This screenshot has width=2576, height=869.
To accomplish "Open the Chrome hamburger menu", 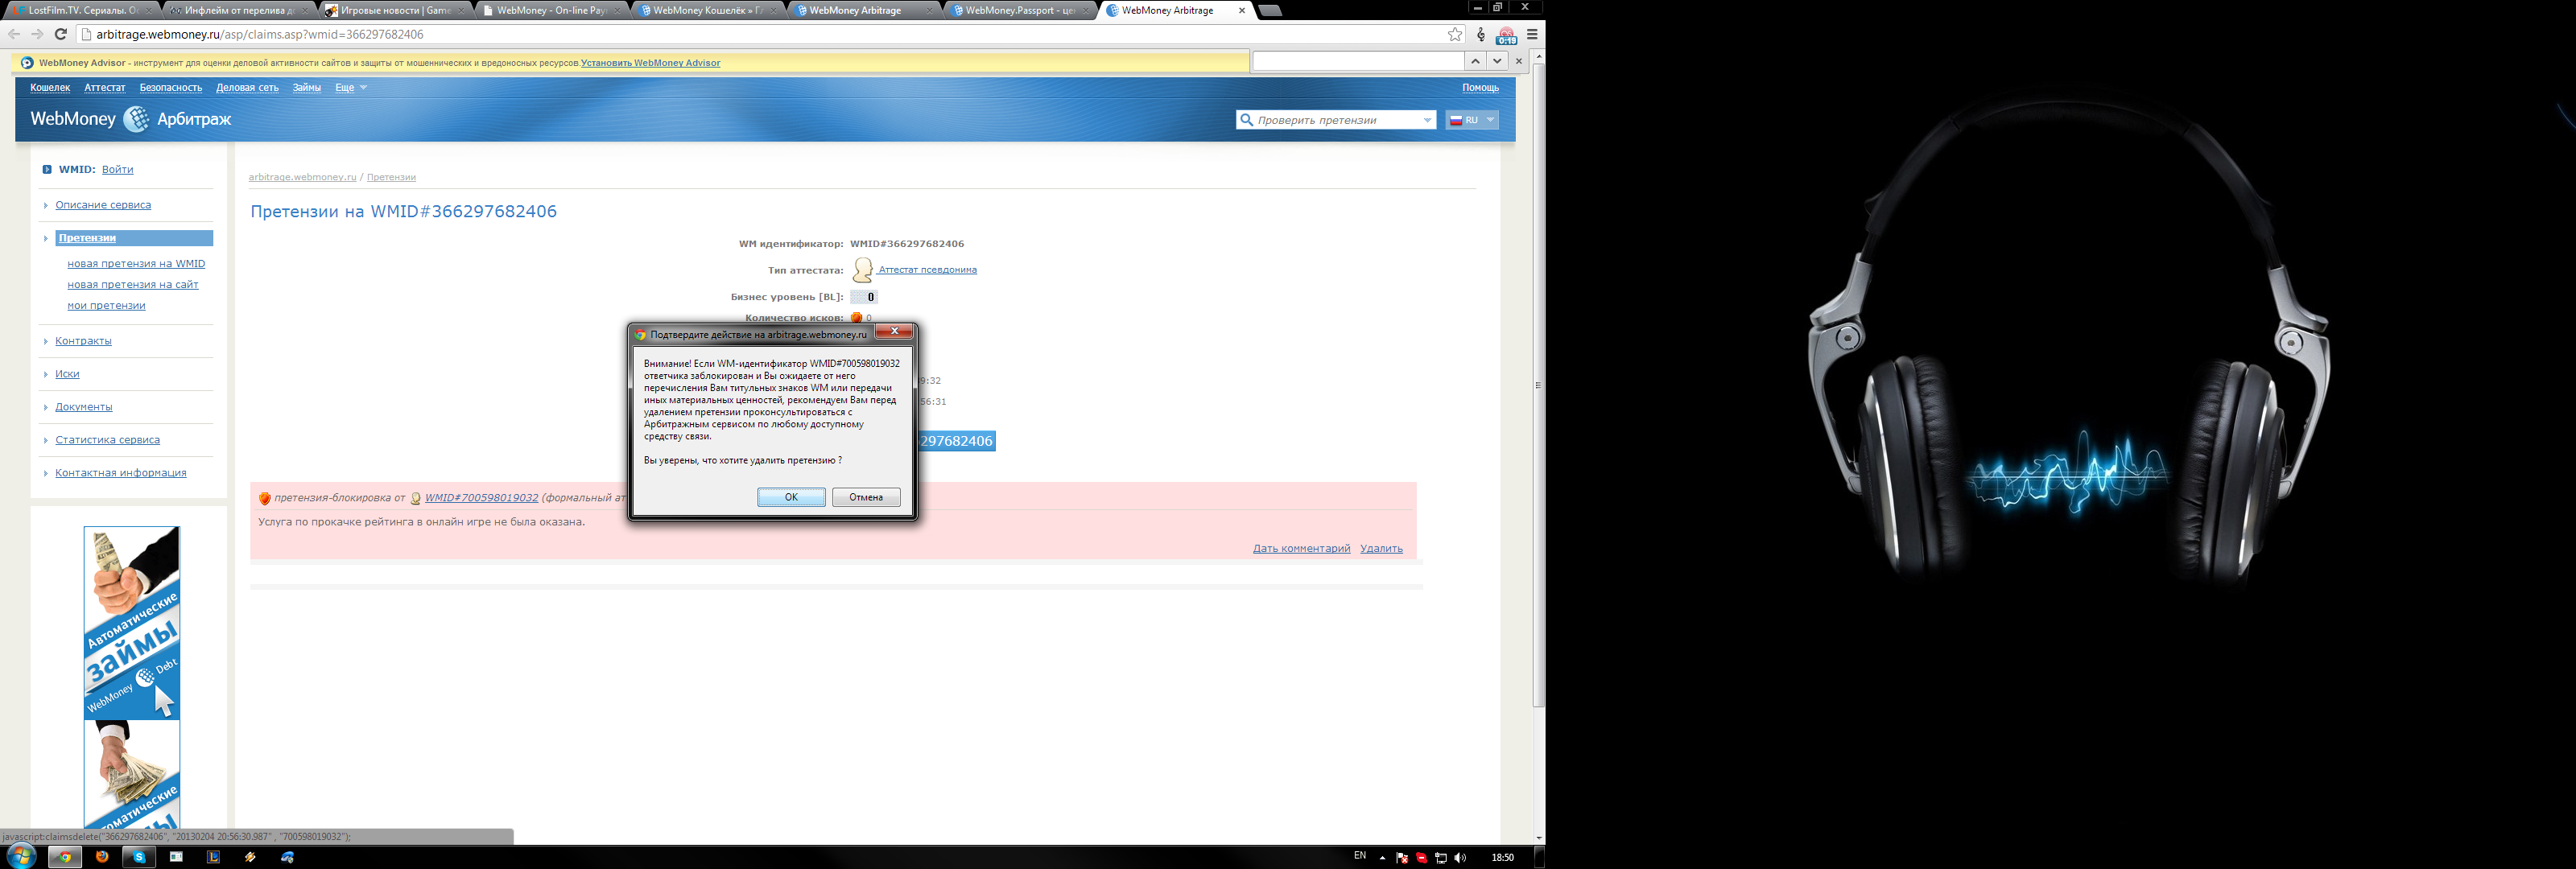I will point(1532,34).
